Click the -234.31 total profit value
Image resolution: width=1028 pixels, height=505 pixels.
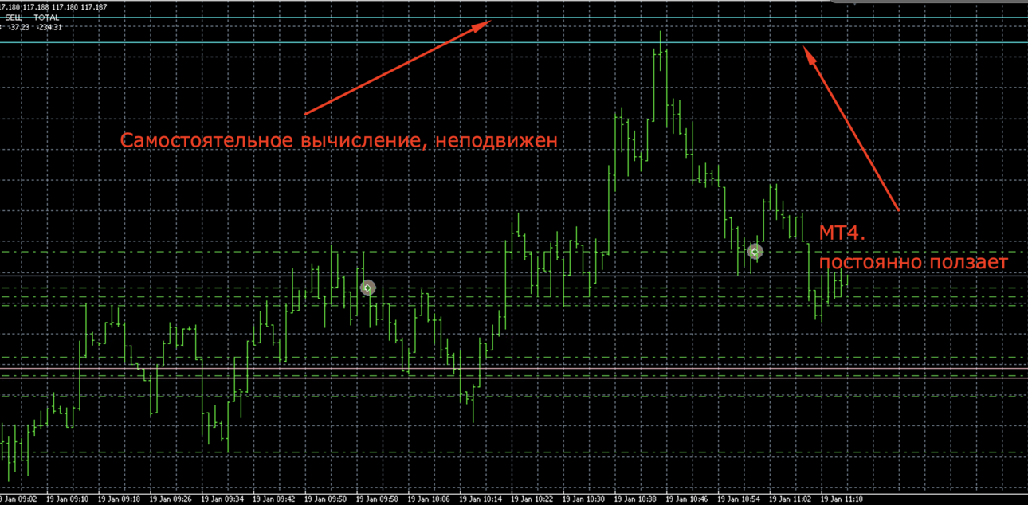49,27
